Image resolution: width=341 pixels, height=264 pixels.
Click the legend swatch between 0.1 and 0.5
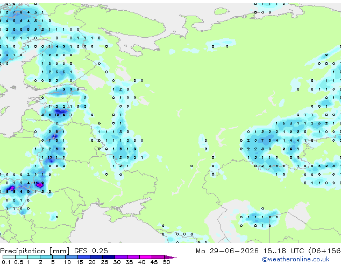coord(9,257)
